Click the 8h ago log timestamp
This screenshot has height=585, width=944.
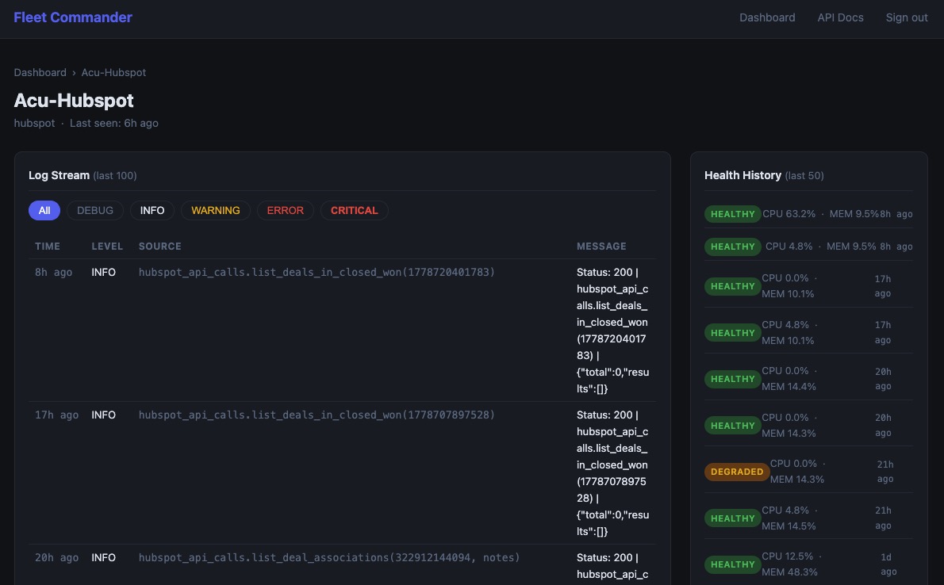click(54, 272)
